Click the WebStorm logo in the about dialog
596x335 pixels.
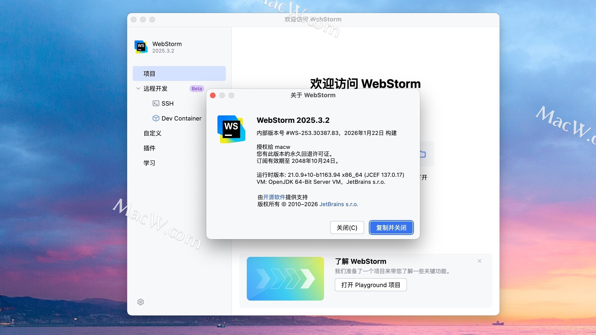click(x=231, y=129)
